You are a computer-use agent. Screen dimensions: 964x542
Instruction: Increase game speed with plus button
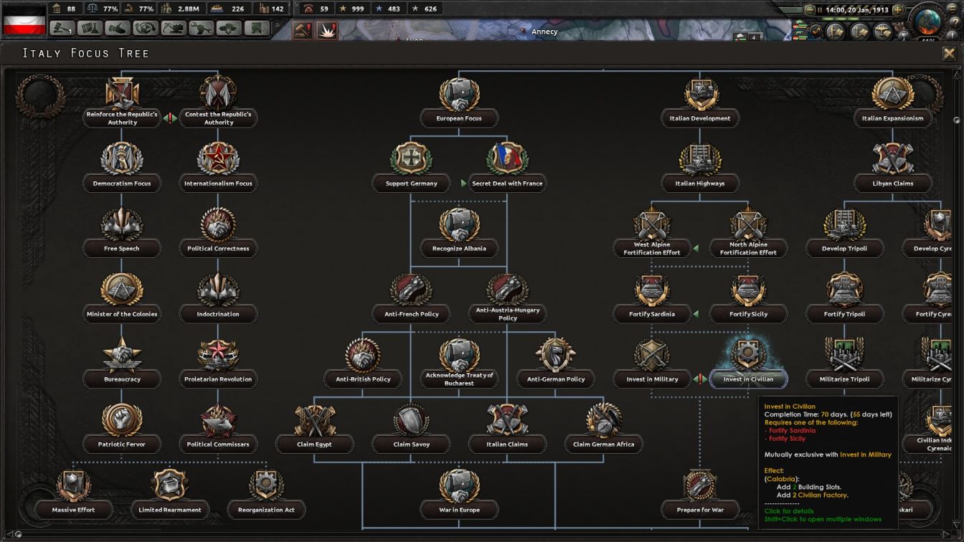(x=898, y=10)
